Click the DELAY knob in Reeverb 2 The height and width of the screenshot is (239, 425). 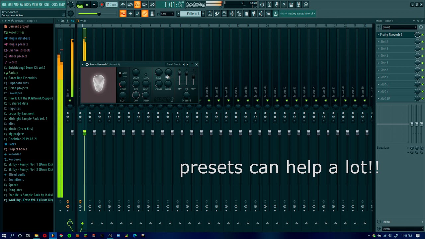tap(136, 72)
